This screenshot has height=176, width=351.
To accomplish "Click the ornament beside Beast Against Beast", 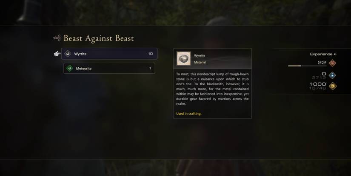I will pyautogui.click(x=57, y=38).
